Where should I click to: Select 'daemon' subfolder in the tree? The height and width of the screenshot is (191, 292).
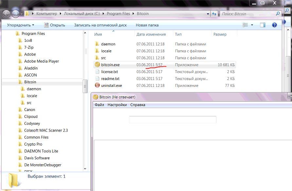(34, 89)
